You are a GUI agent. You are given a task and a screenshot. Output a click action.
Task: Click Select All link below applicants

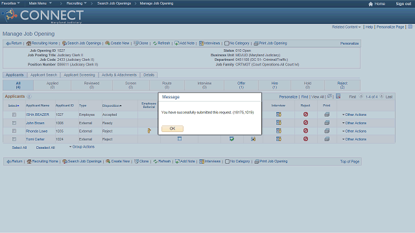[19, 148]
